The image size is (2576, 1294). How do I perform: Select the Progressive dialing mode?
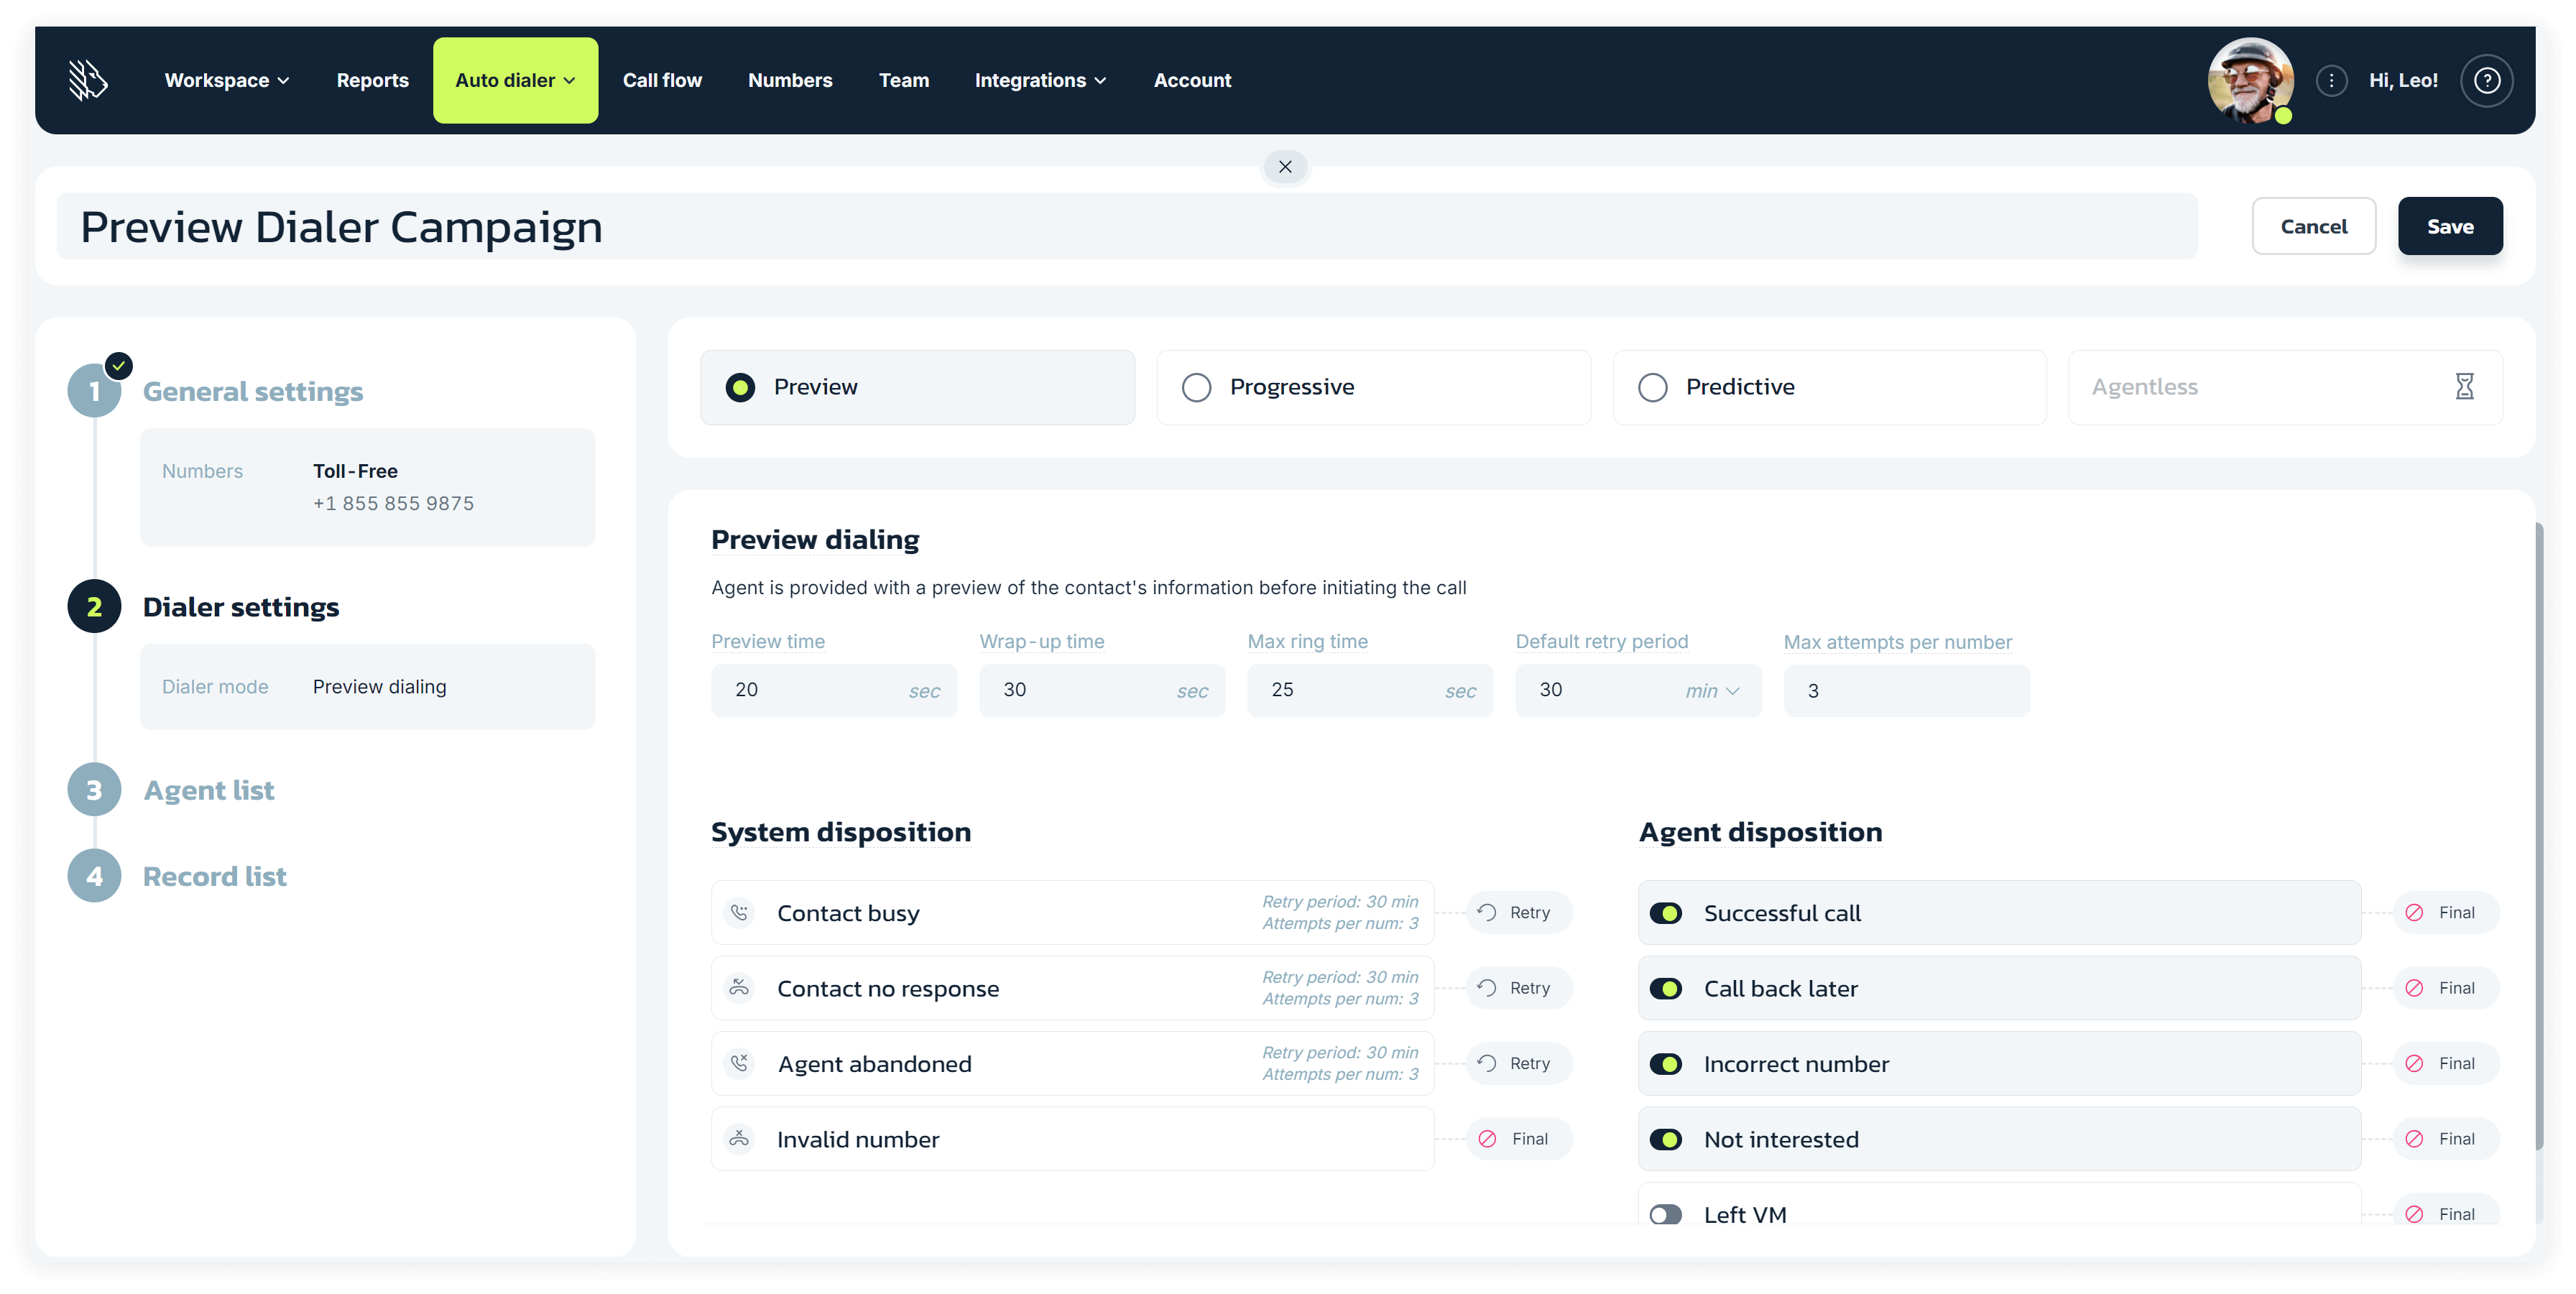pyautogui.click(x=1198, y=387)
